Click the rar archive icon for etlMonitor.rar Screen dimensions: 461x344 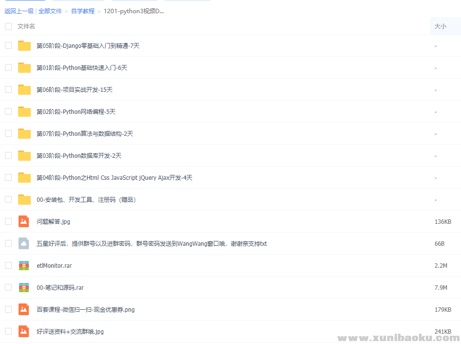[x=23, y=265]
